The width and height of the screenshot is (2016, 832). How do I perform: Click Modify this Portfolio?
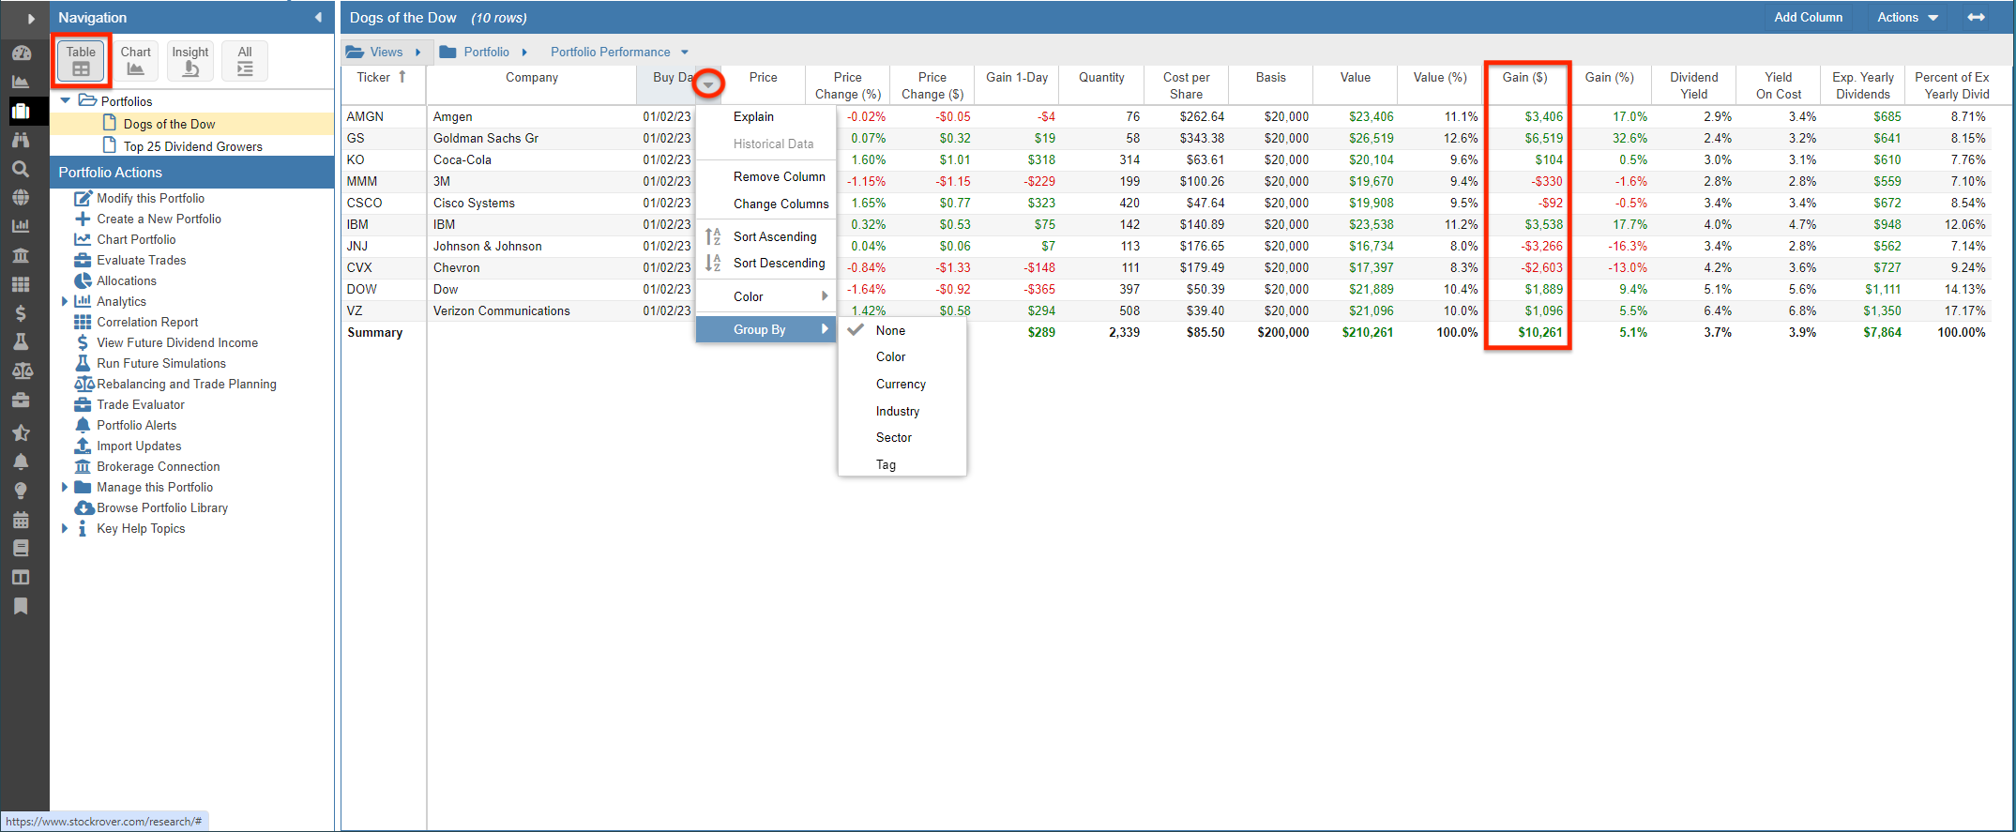pos(150,198)
